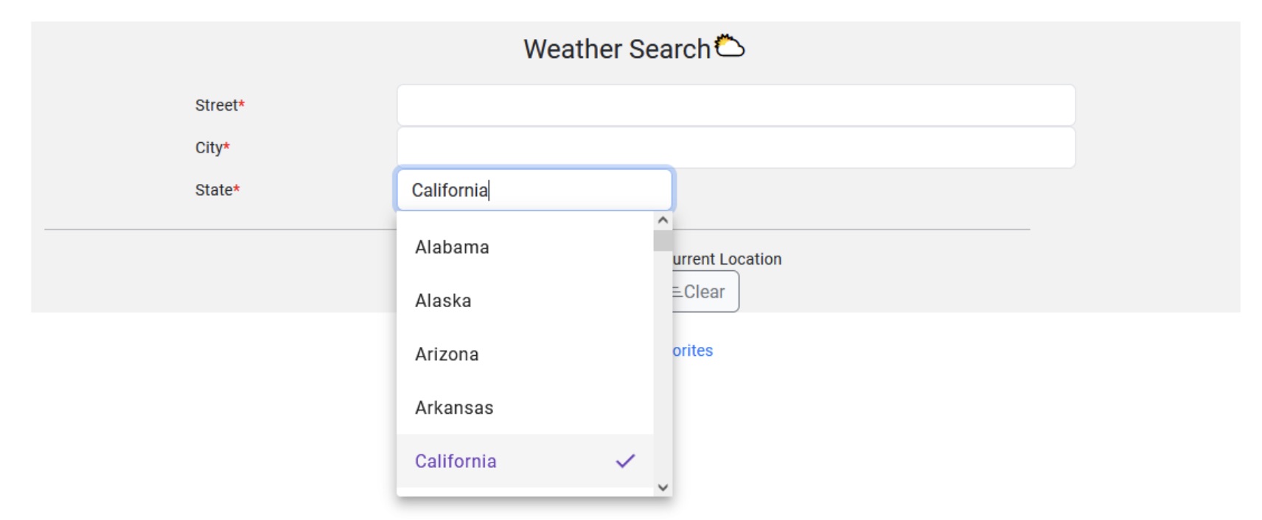Click the Weather Search heading

[619, 49]
